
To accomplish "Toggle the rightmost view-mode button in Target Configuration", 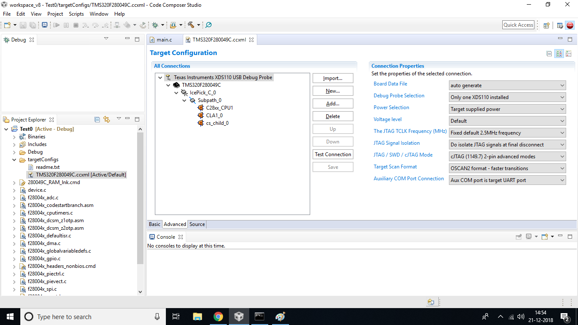I will tap(569, 54).
